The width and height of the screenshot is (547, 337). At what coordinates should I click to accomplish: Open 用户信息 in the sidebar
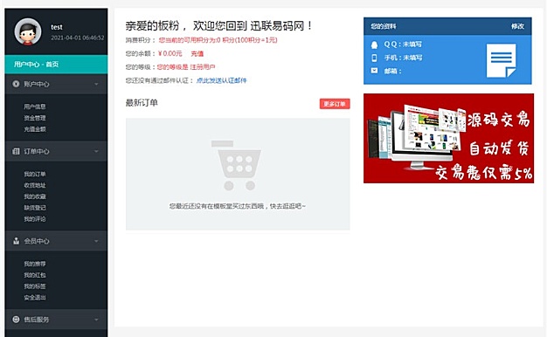pyautogui.click(x=35, y=107)
